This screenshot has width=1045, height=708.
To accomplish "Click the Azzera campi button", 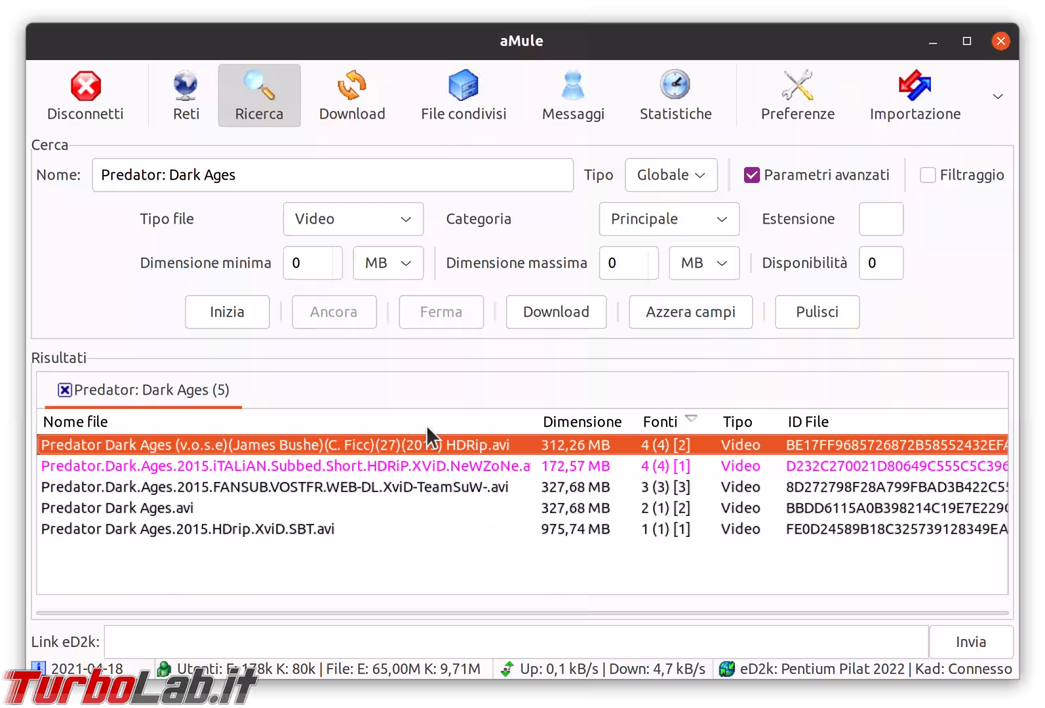I will [x=690, y=312].
